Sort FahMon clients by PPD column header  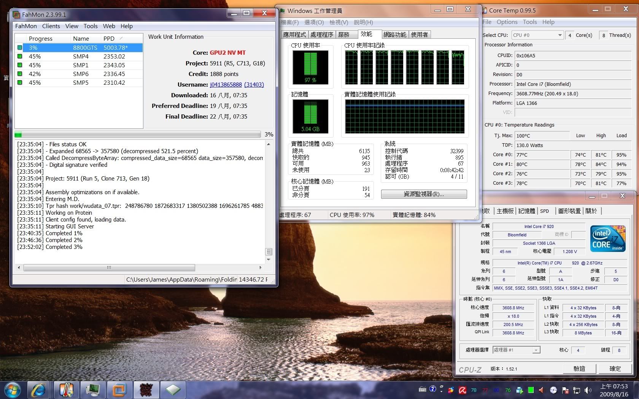point(122,38)
